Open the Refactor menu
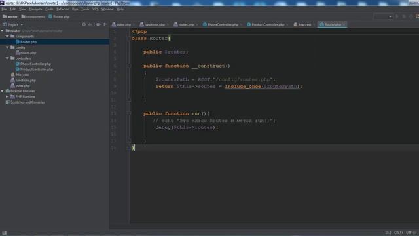The image size is (419, 236). point(63,9)
